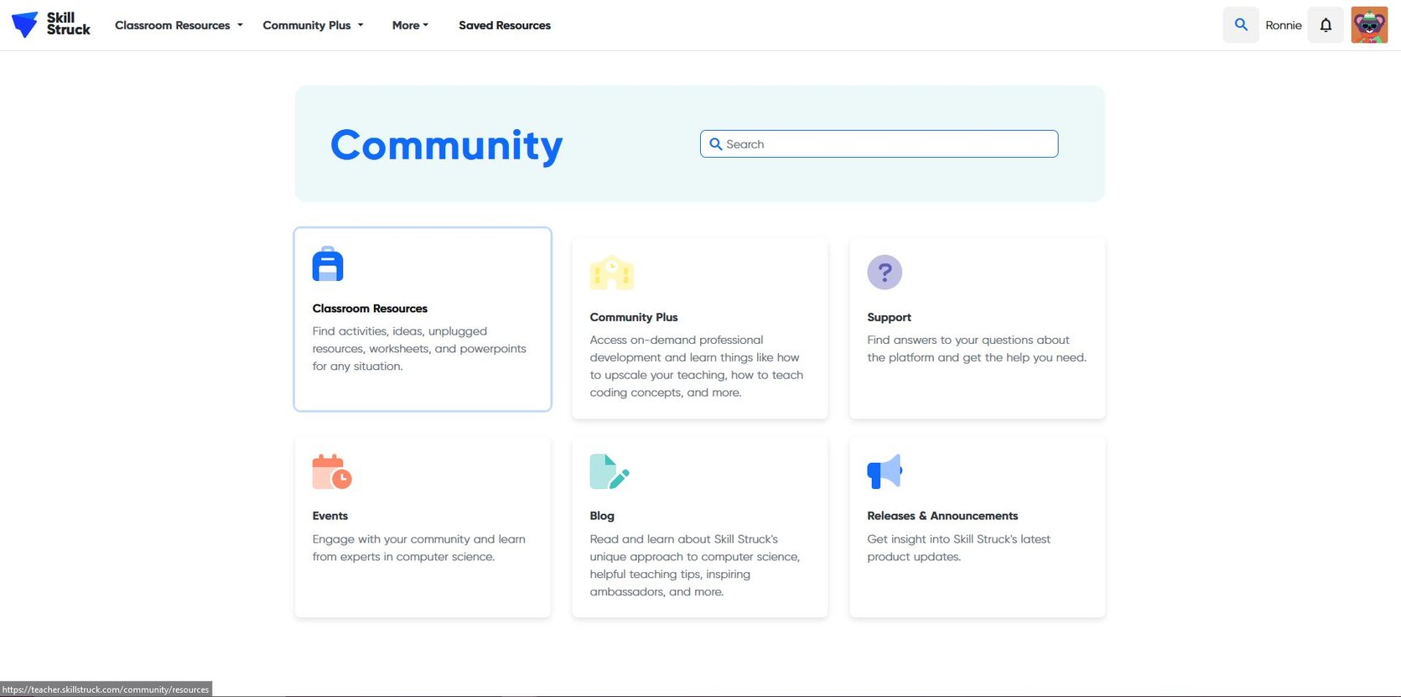Open the Releases & Announcements card title

pyautogui.click(x=942, y=516)
